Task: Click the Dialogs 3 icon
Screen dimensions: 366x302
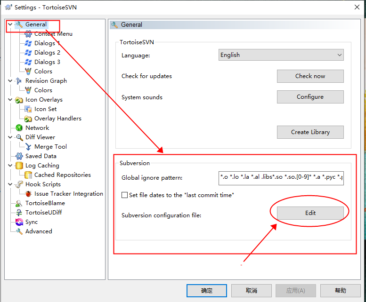Action: click(x=28, y=62)
